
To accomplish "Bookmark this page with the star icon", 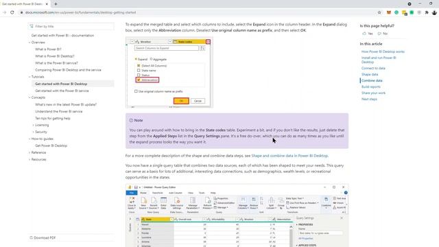I will tap(379, 12).
